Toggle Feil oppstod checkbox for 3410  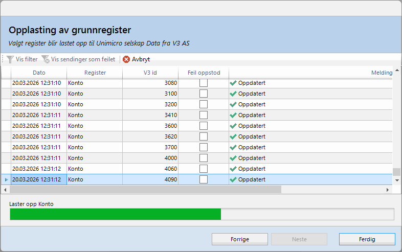click(x=204, y=115)
